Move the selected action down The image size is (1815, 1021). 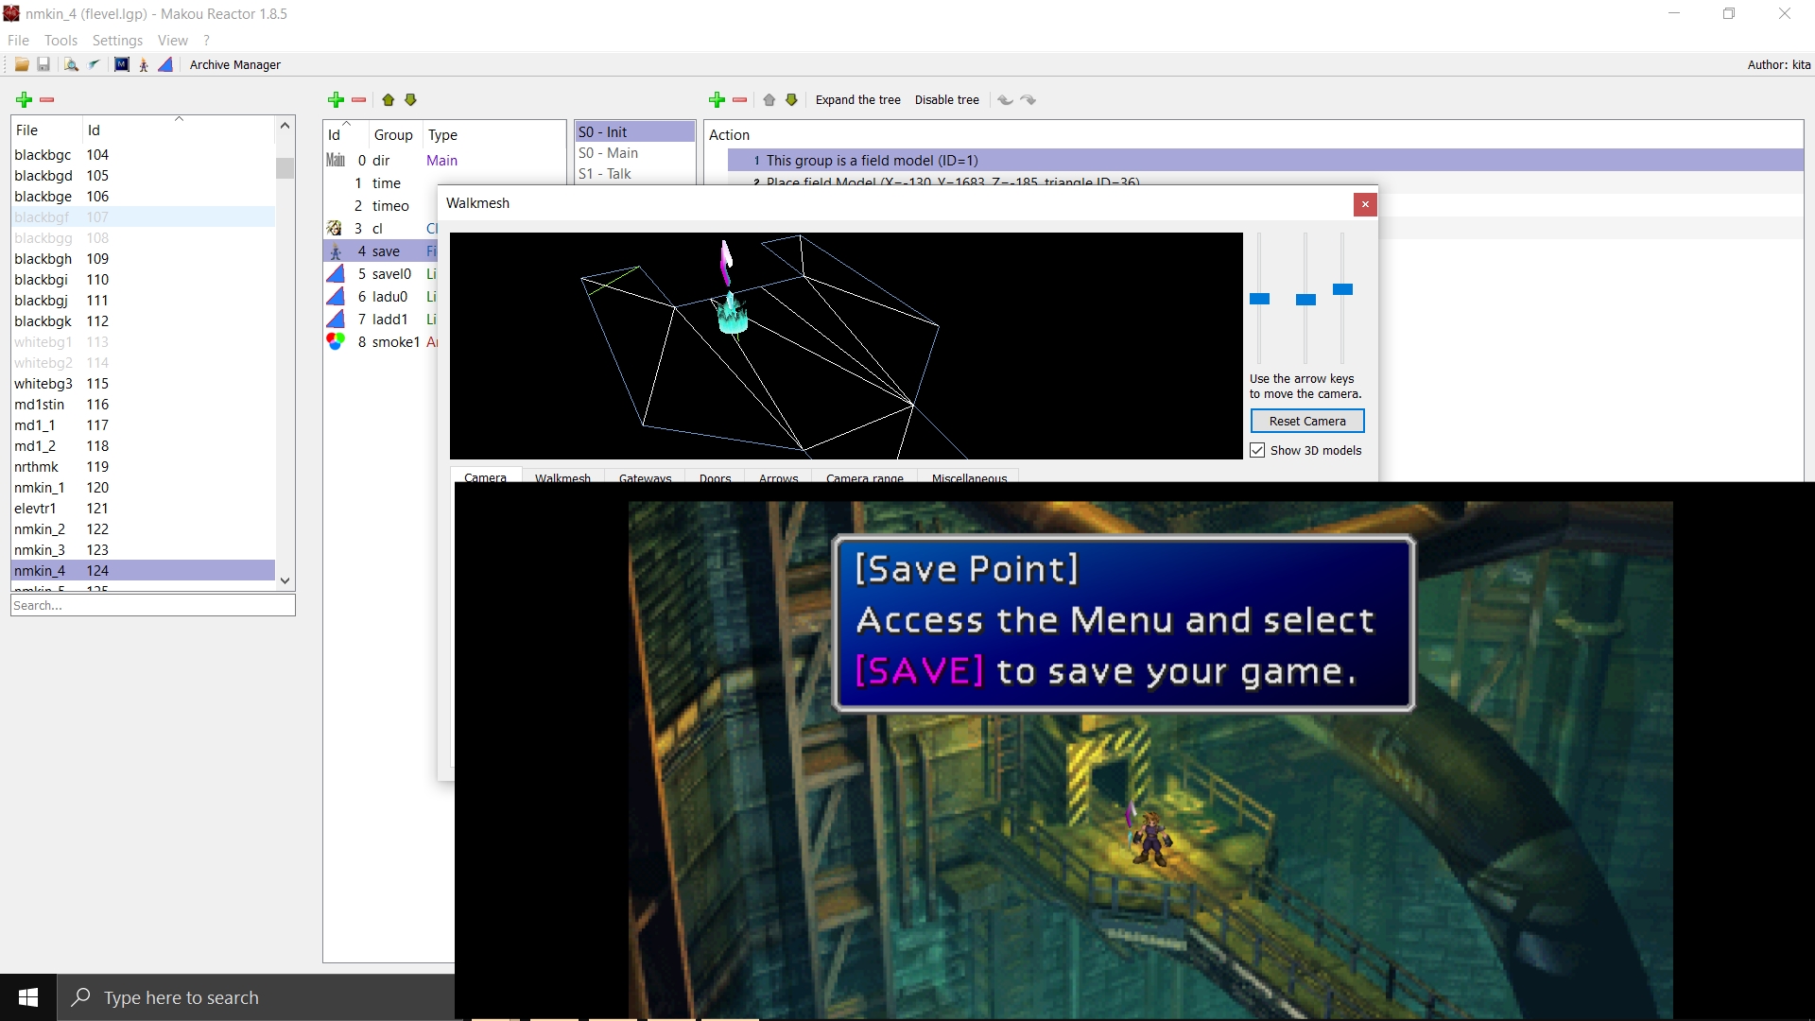coord(792,100)
